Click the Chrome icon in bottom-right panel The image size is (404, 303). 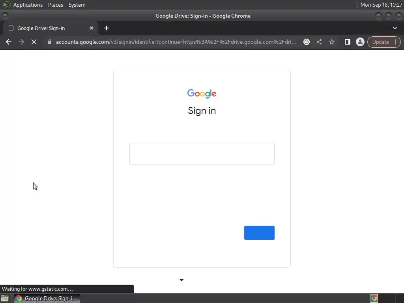[374, 298]
